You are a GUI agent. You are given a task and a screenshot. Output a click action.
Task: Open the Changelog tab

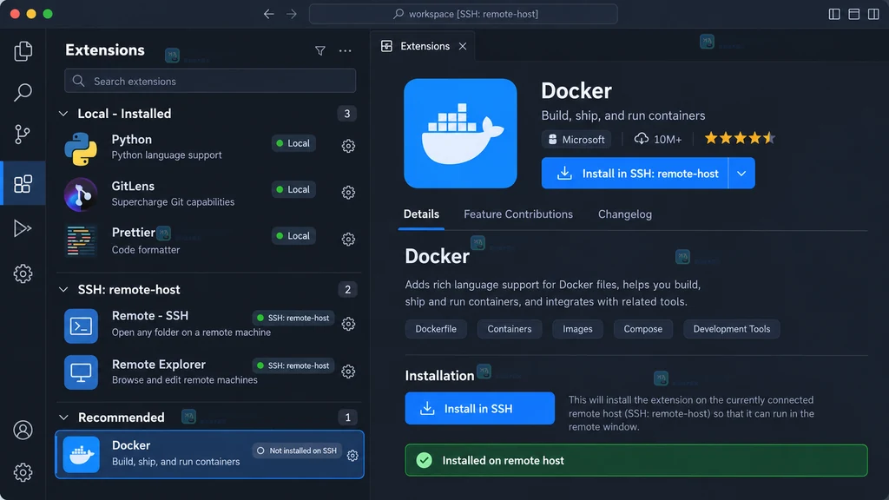625,214
